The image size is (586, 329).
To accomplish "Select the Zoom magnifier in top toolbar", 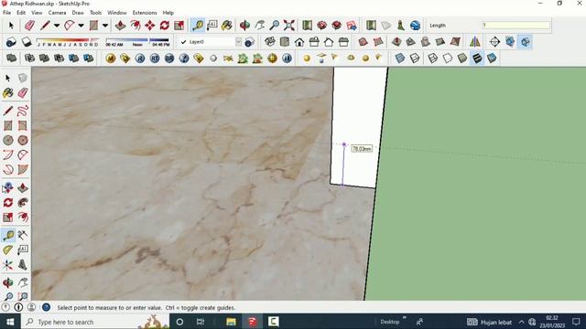I will pyautogui.click(x=275, y=26).
